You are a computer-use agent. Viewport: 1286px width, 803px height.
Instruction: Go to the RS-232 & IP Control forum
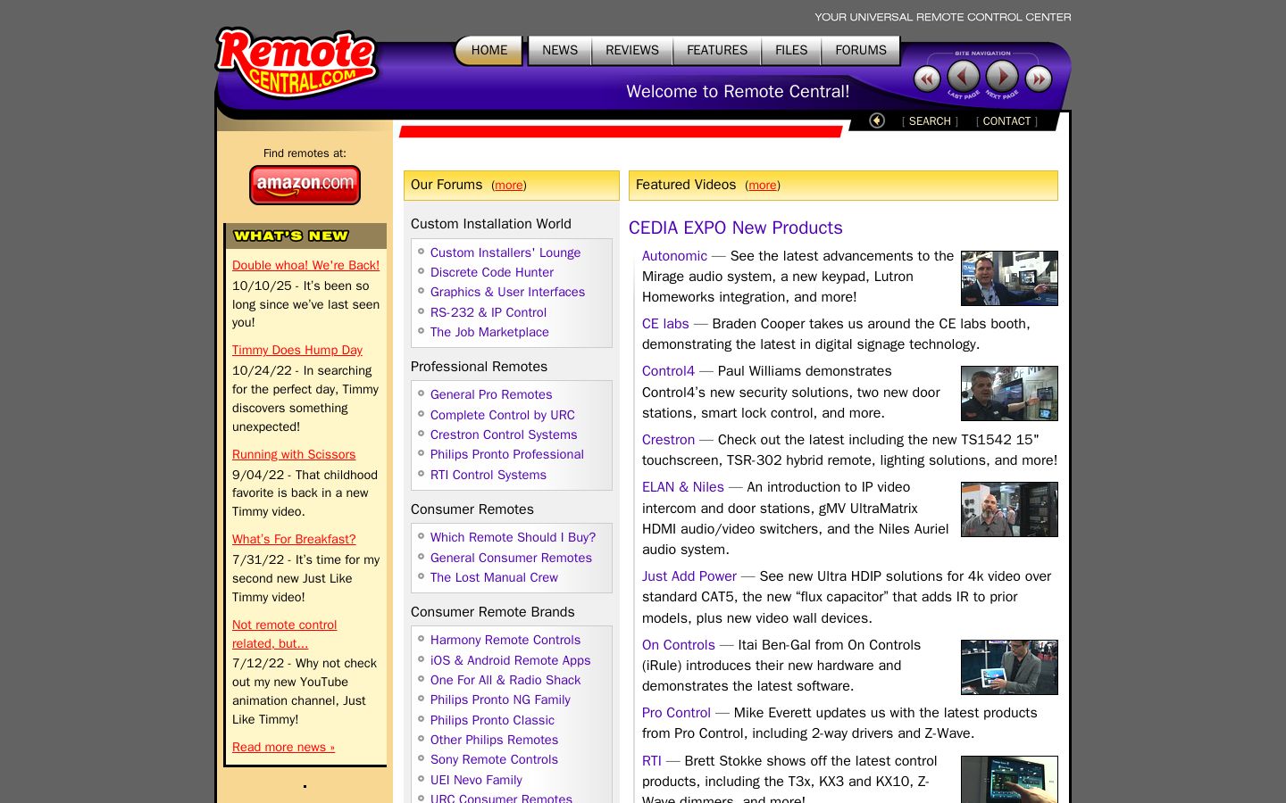click(489, 312)
